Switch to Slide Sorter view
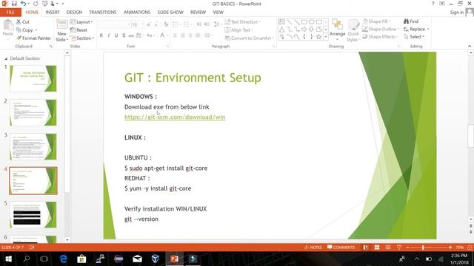This screenshot has height=266, width=474. tap(377, 248)
